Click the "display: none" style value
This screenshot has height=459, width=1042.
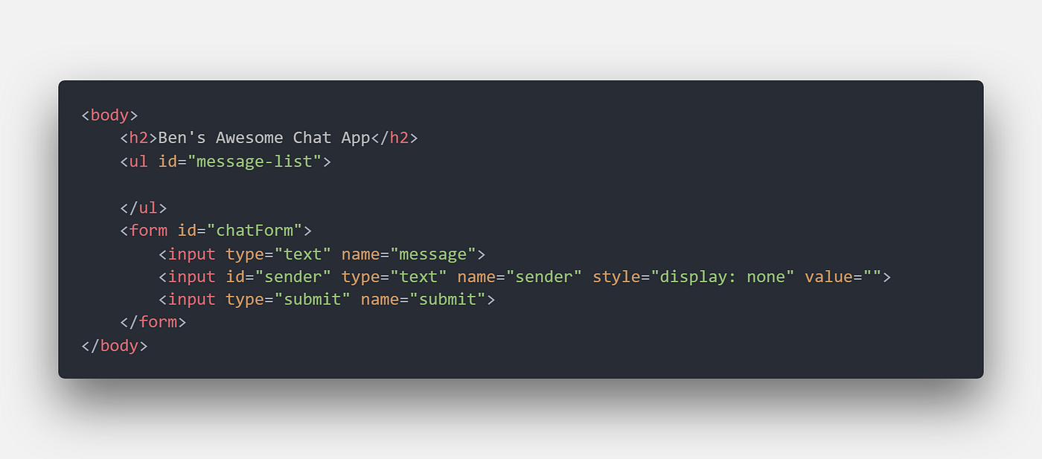(x=723, y=277)
